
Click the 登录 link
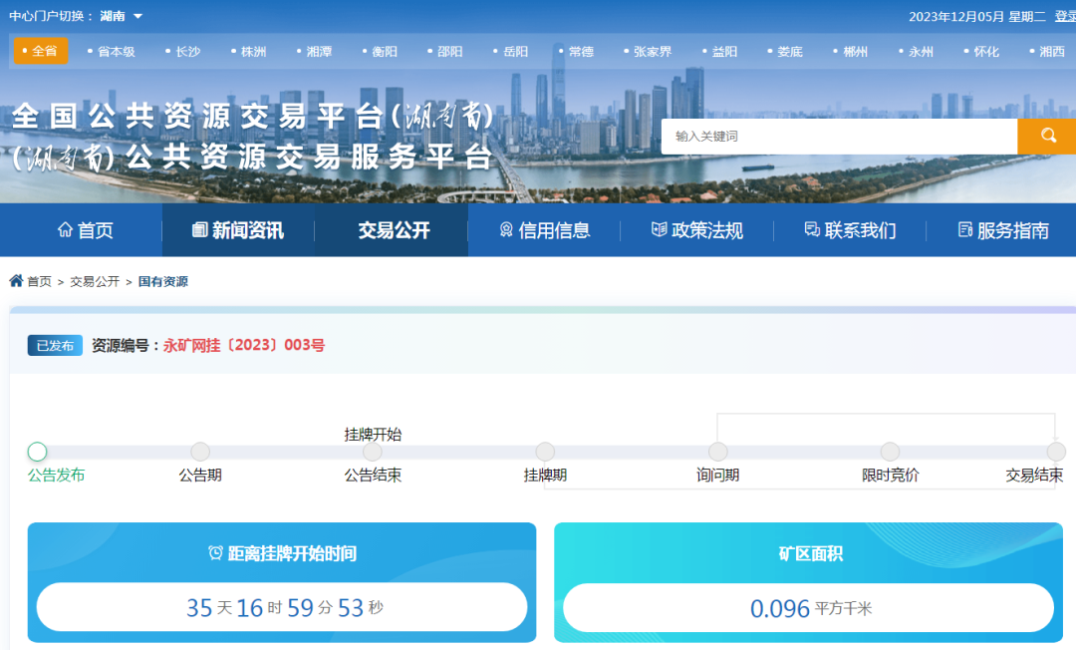[1064, 16]
